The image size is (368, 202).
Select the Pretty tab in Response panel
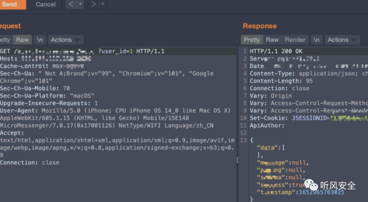[x=251, y=40]
